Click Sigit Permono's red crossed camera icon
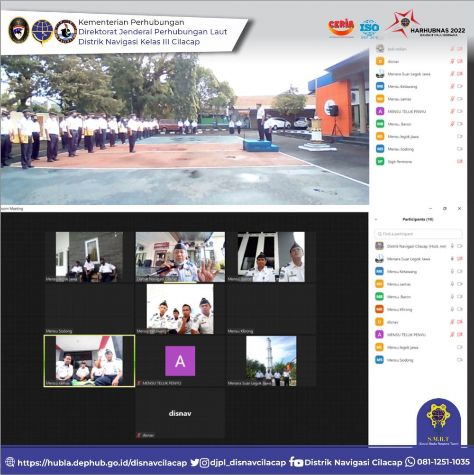 pos(460,162)
